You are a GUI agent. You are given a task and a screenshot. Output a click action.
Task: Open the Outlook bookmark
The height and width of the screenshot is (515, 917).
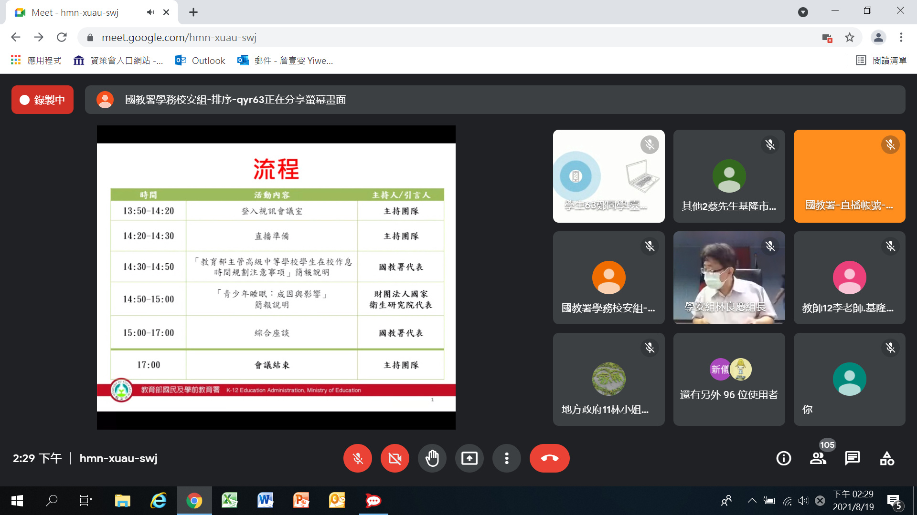(x=200, y=61)
